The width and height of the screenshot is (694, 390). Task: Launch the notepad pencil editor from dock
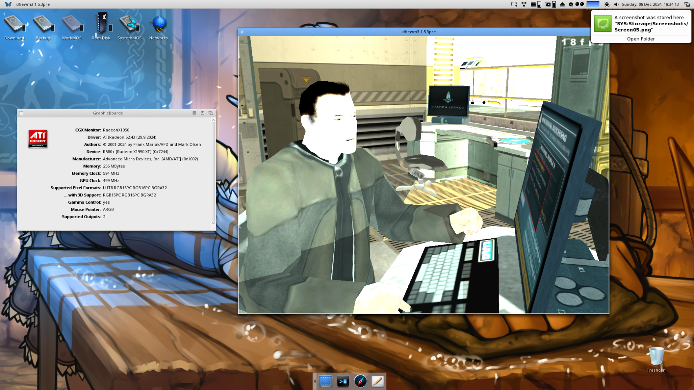378,381
